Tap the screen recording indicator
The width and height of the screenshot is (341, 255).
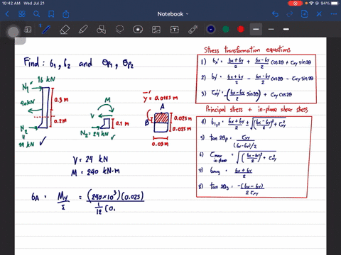click(x=295, y=4)
